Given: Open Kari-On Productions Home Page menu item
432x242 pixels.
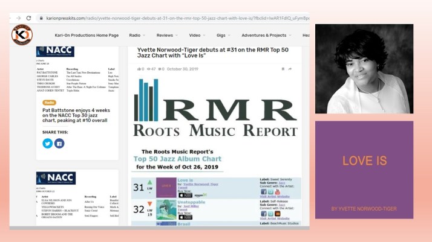Looking at the screenshot, I should [x=87, y=36].
